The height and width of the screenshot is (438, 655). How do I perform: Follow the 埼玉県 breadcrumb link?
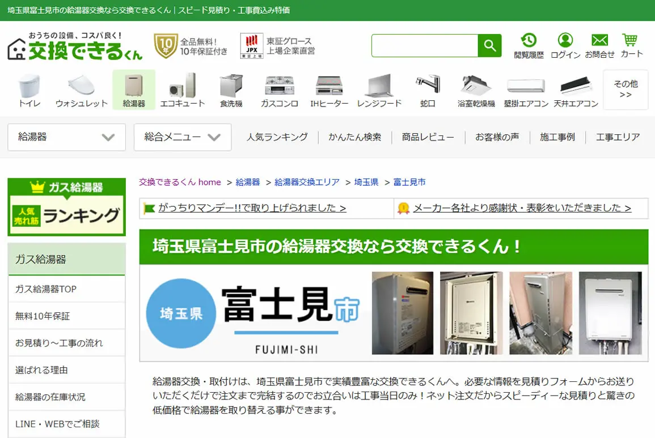coord(366,182)
